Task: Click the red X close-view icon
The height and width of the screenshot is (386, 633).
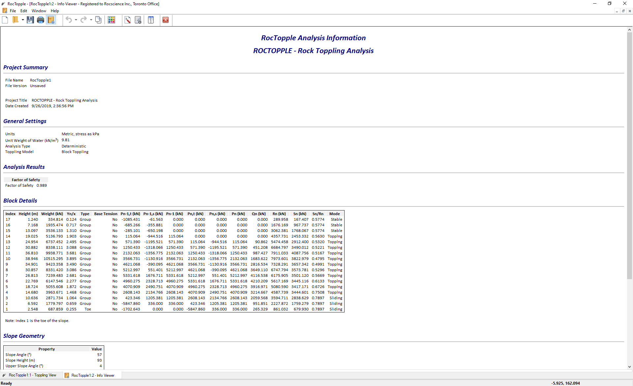Action: point(166,20)
